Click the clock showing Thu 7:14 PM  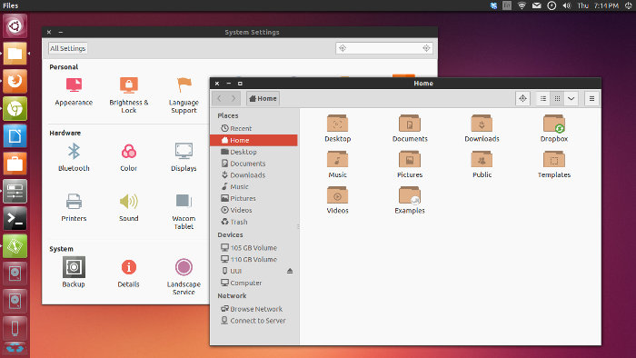[598, 5]
